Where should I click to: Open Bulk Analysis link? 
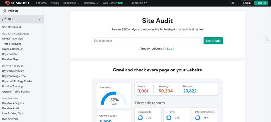[x=10, y=119]
